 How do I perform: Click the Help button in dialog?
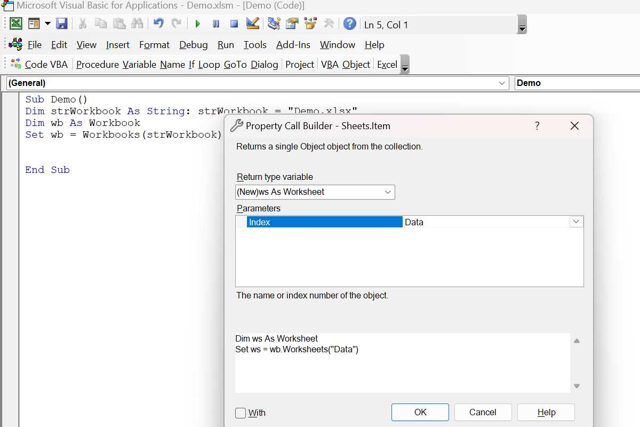tap(546, 412)
